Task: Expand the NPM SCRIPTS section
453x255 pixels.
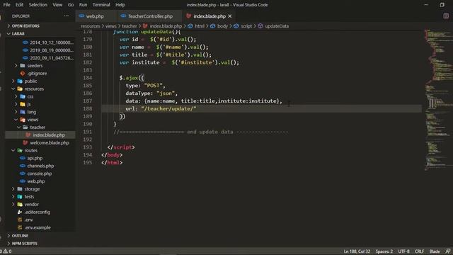Action: (24, 244)
